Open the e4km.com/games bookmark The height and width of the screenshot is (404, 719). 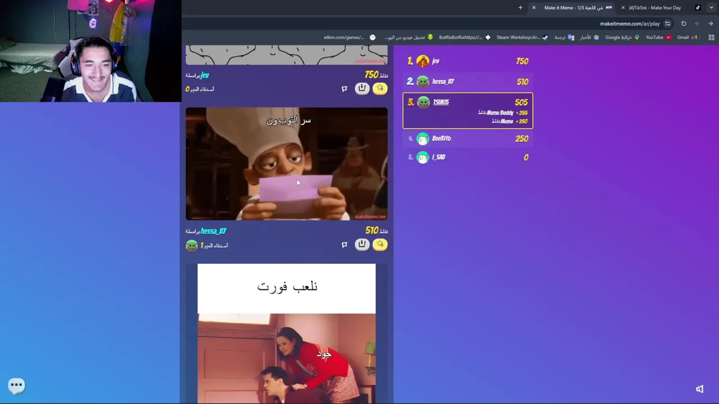349,38
